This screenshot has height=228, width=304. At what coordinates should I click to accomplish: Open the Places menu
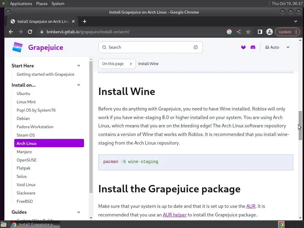42,4
